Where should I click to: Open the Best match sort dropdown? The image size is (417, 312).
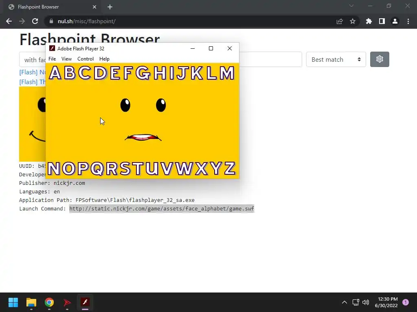coord(336,59)
